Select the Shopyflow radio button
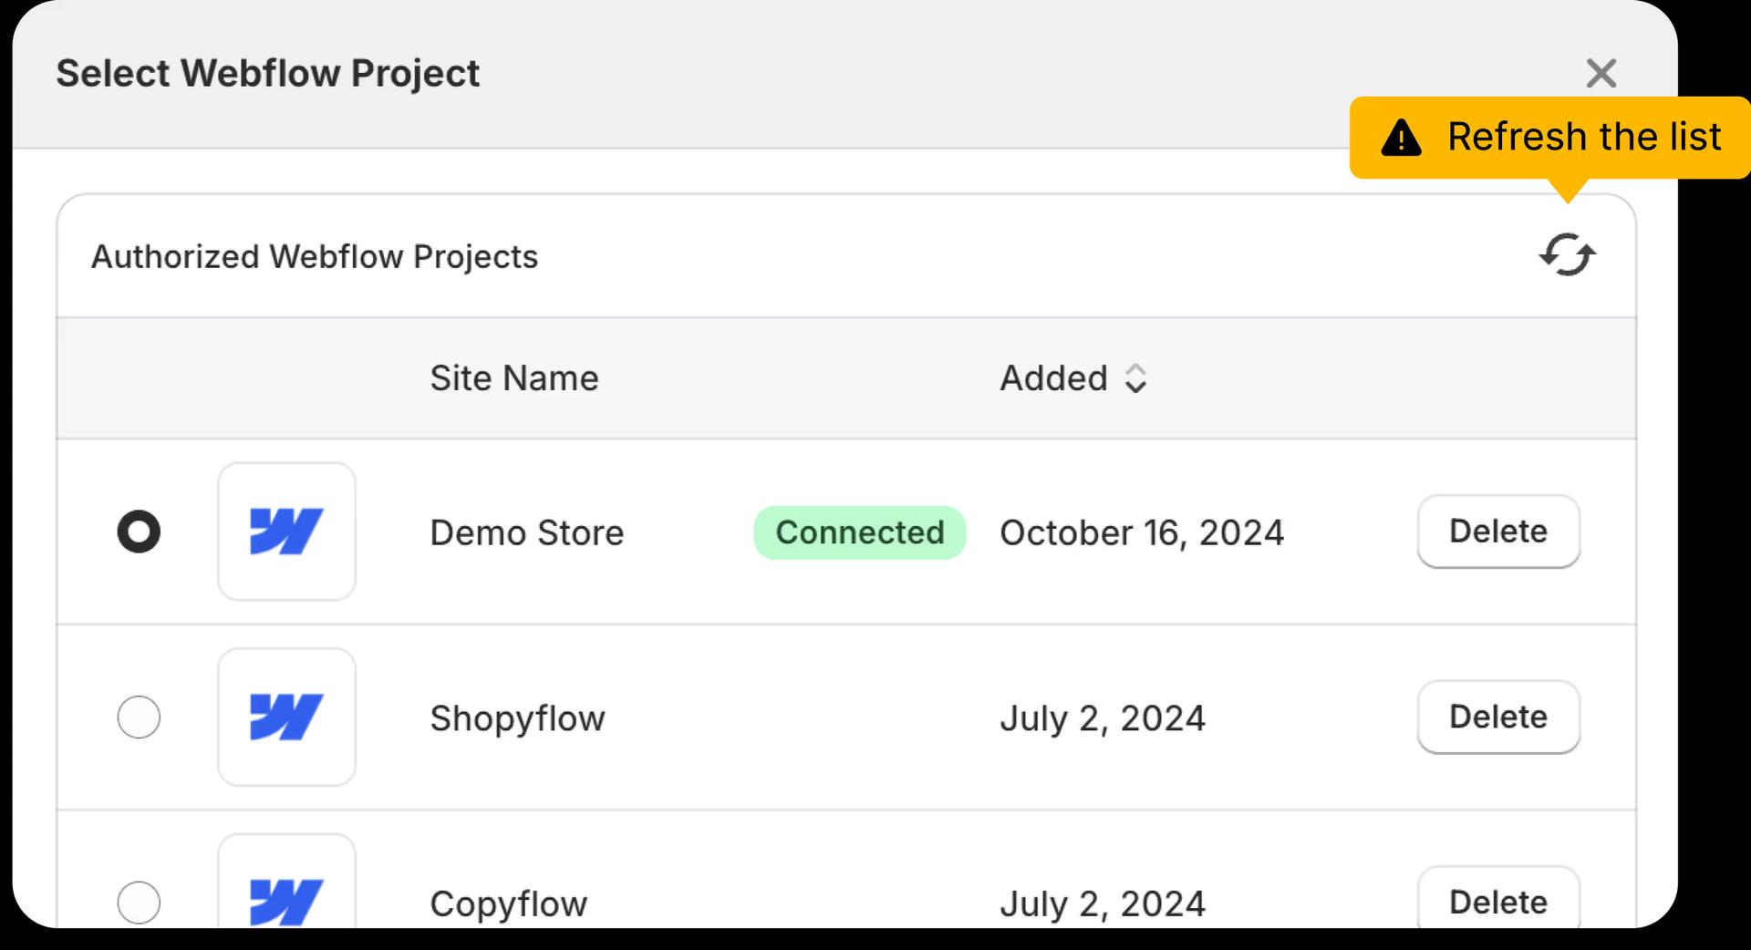The width and height of the screenshot is (1751, 950). coord(139,718)
